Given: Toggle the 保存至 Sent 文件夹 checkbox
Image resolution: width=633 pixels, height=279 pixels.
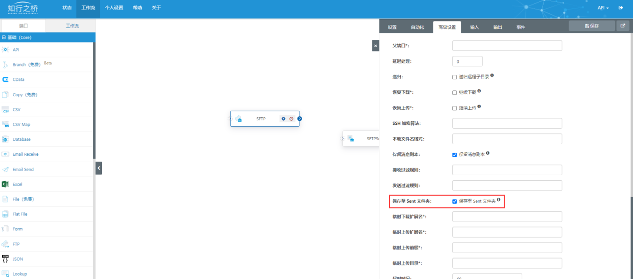Looking at the screenshot, I should coord(454,201).
